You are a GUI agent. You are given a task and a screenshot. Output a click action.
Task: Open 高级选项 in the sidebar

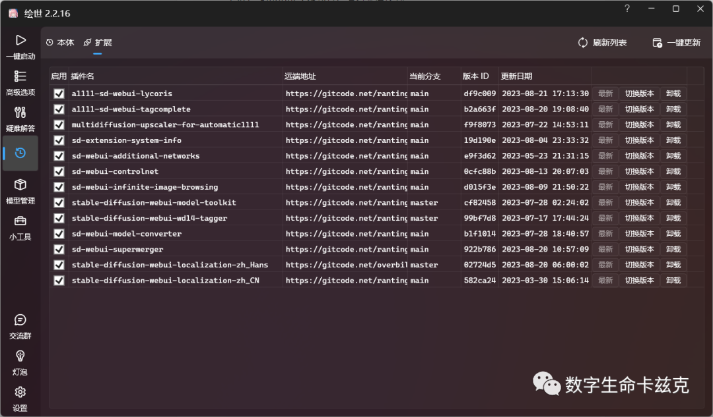tap(20, 82)
